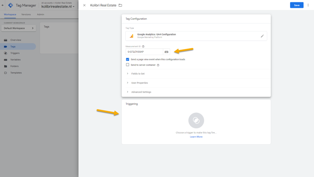Click the Measurement ID input field
Viewport: 314px width, 177px height.
144,52
